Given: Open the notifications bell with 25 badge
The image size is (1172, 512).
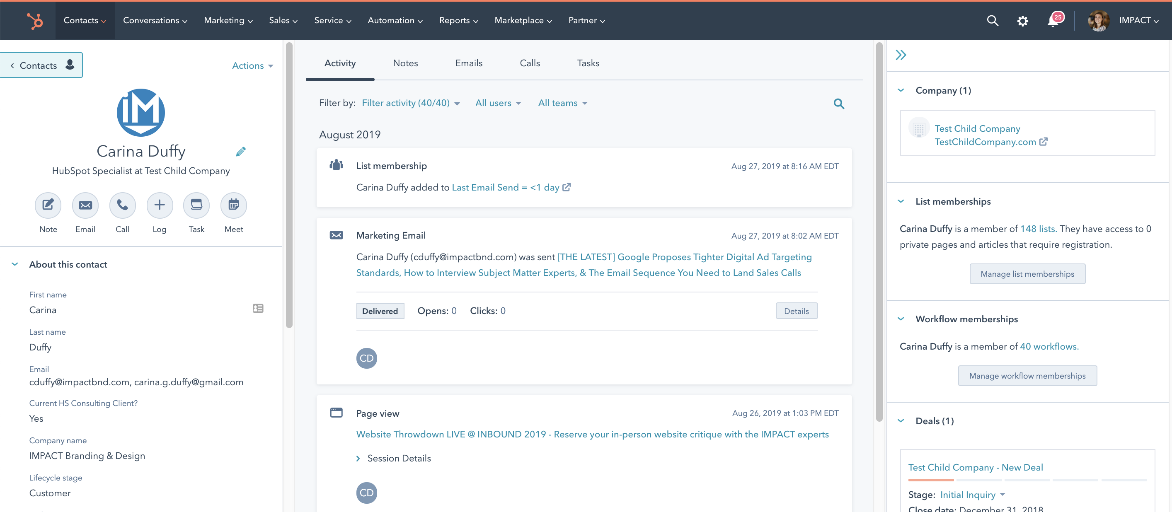Looking at the screenshot, I should tap(1055, 20).
